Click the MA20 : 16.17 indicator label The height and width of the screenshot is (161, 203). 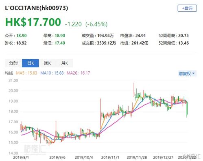pos(79,73)
